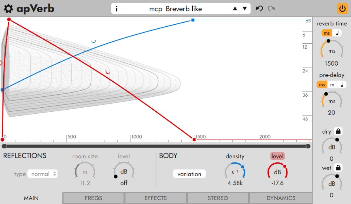Click the body variation button

189,174
